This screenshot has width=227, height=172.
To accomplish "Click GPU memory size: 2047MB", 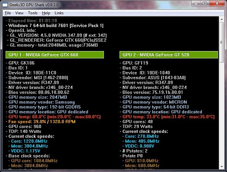I will [36, 97].
